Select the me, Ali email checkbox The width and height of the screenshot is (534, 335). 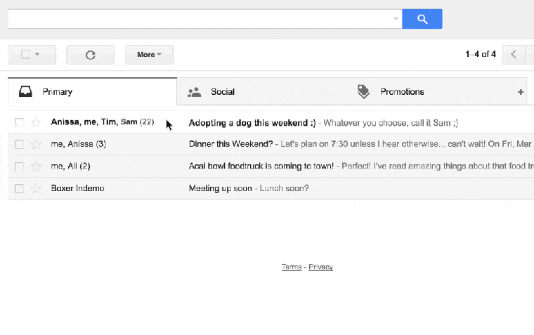pos(19,166)
